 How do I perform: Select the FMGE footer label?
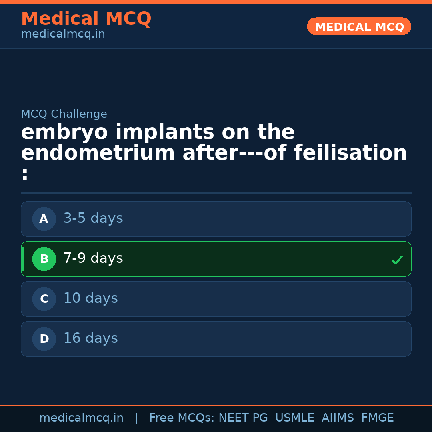click(378, 418)
